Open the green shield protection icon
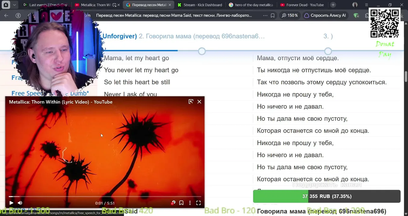 point(356,15)
